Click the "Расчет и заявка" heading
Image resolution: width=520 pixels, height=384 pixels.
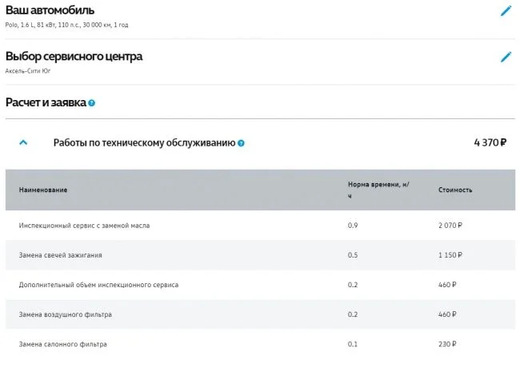46,102
